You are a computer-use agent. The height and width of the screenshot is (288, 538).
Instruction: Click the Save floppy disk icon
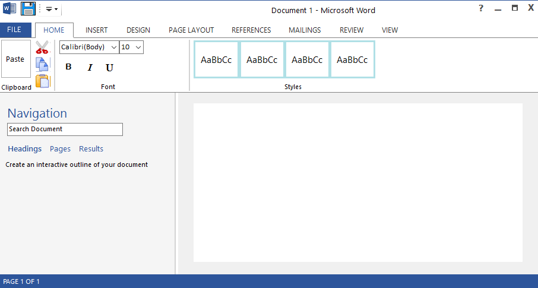28,8
